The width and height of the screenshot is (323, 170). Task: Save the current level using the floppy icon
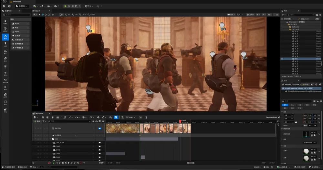[x=4, y=6]
